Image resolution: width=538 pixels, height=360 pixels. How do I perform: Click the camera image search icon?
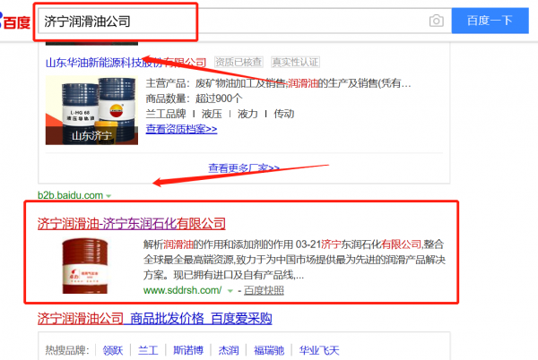coord(436,21)
